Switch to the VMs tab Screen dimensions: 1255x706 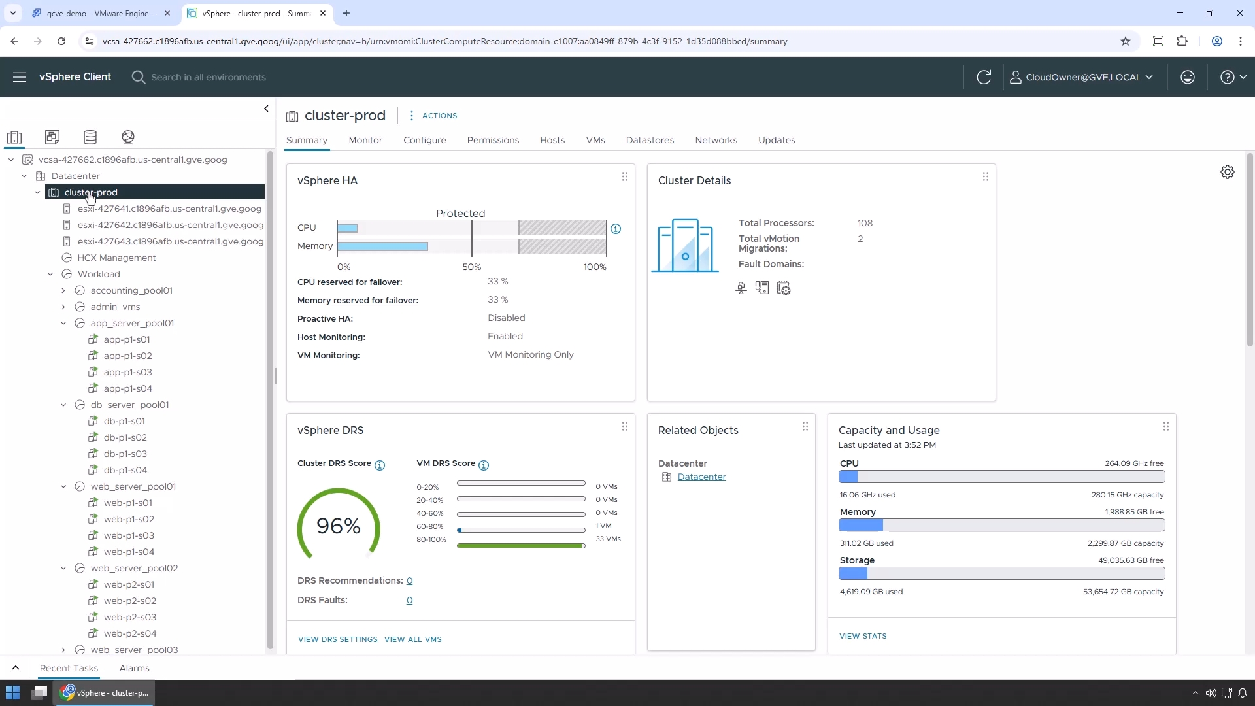[x=595, y=140]
